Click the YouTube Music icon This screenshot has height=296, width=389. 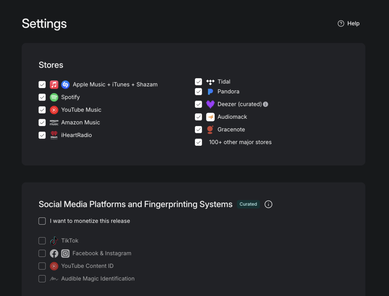click(54, 110)
